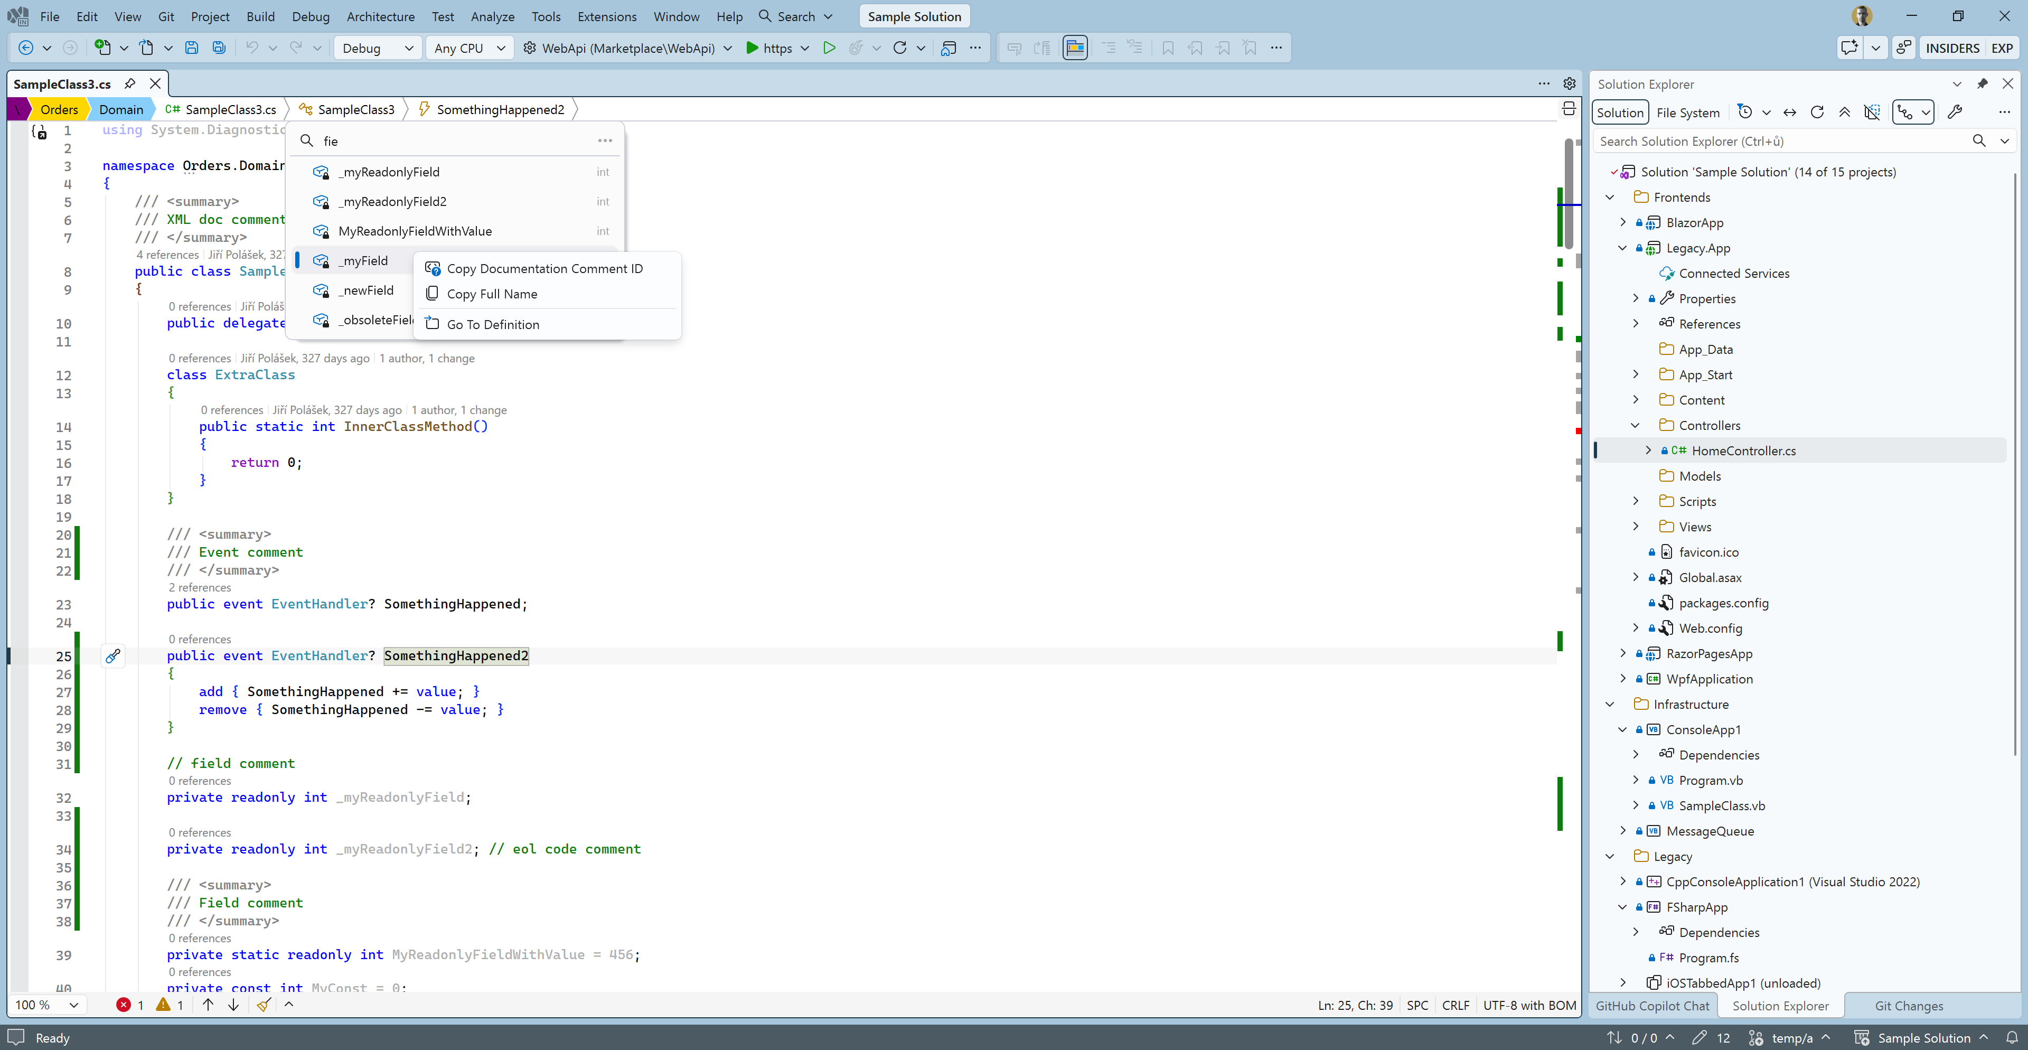
Task: Click Sync with Active Document arrows icon
Action: pyautogui.click(x=1789, y=112)
